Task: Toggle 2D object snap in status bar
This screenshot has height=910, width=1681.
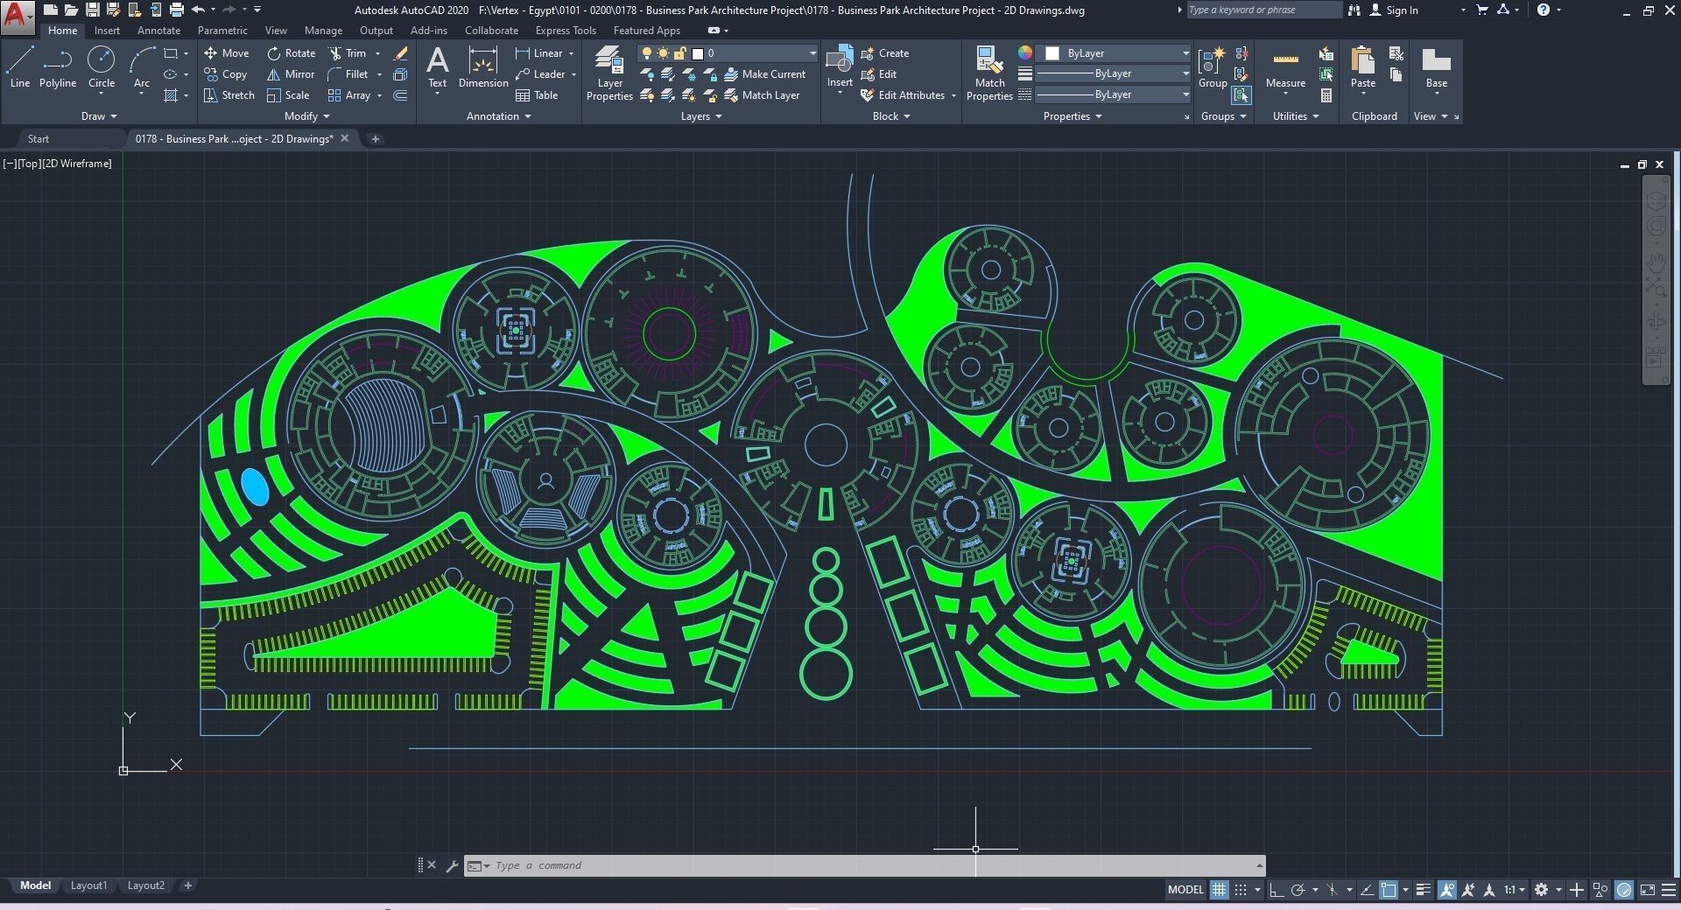Action: 1389,890
